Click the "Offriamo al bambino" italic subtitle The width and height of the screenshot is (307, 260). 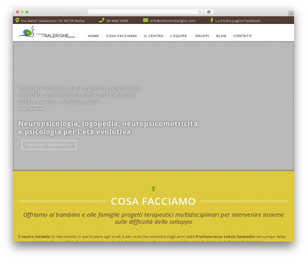click(x=153, y=218)
